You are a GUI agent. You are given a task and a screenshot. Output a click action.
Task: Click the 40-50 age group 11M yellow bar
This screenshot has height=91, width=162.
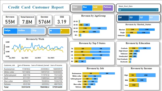(x=85, y=28)
